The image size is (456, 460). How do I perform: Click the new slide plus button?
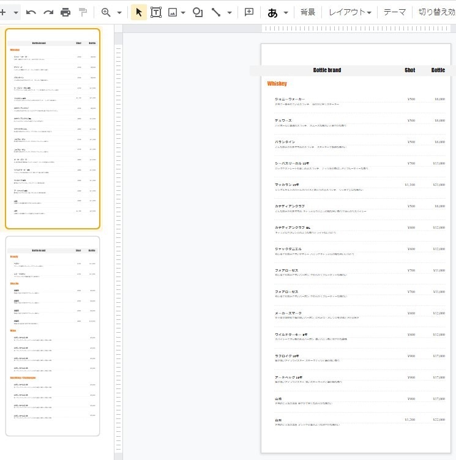[3, 12]
